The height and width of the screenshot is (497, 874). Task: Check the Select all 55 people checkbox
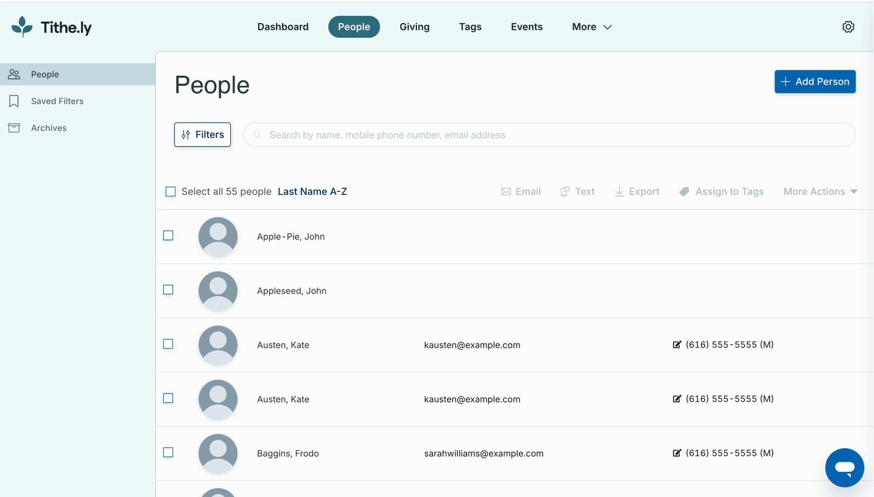pyautogui.click(x=171, y=192)
